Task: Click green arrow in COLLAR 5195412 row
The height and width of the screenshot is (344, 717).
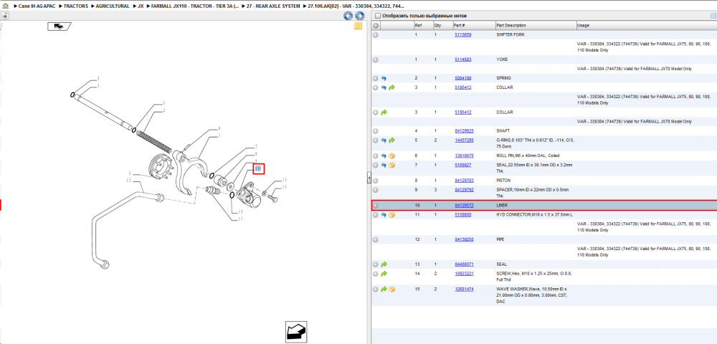Action: (x=384, y=112)
